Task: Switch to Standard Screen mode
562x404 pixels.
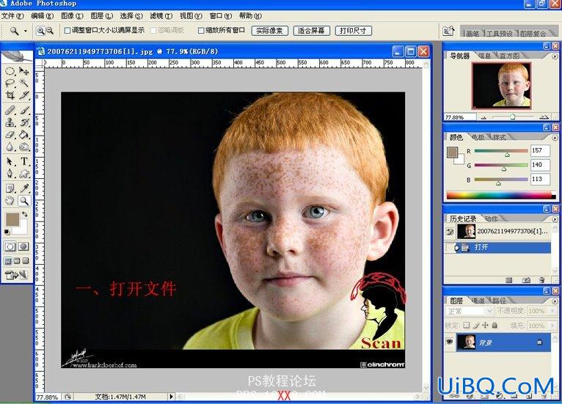Action: 8,261
